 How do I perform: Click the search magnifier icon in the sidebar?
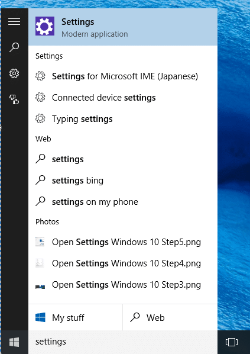(x=14, y=47)
